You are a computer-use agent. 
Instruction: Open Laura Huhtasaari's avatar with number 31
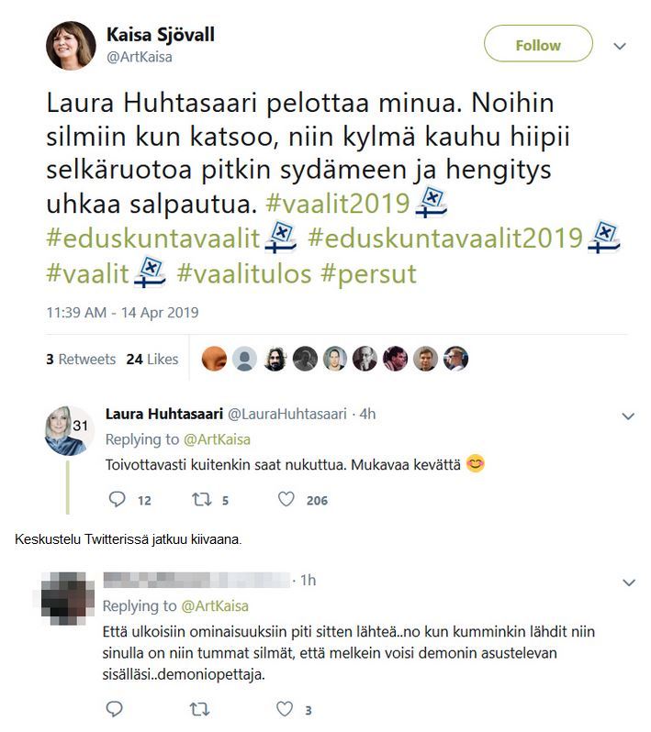(69, 430)
